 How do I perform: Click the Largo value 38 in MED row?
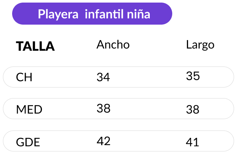pyautogui.click(x=192, y=110)
